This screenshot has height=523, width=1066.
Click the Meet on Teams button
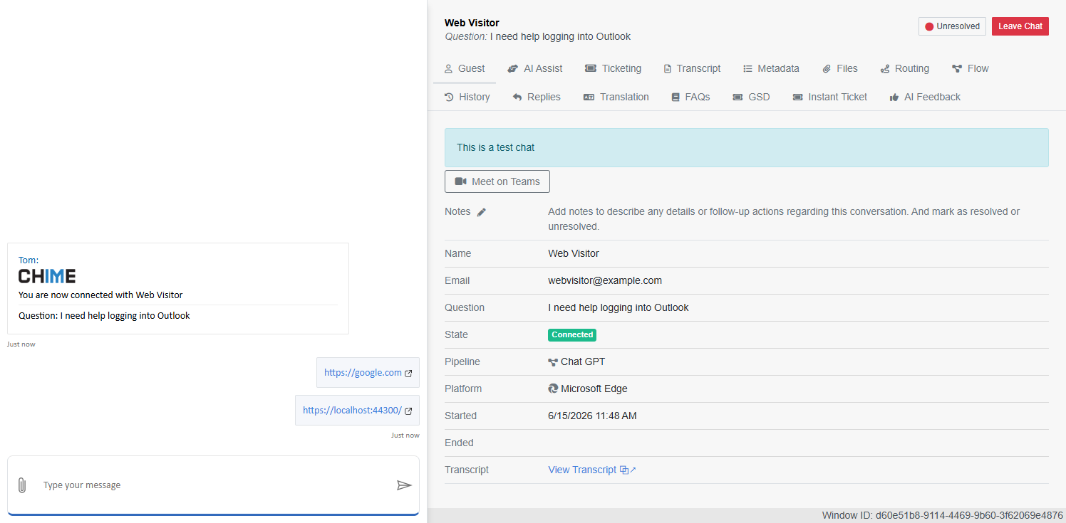[x=497, y=181]
